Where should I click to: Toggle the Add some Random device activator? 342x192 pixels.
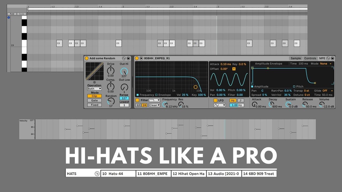tap(87, 58)
